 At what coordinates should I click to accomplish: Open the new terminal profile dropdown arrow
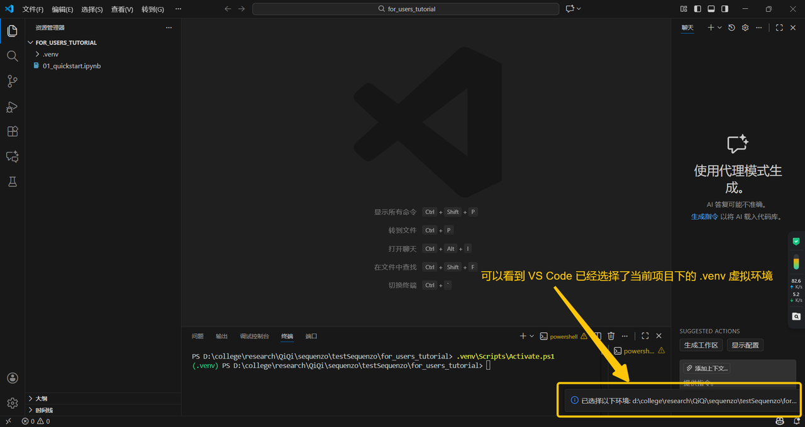click(532, 336)
